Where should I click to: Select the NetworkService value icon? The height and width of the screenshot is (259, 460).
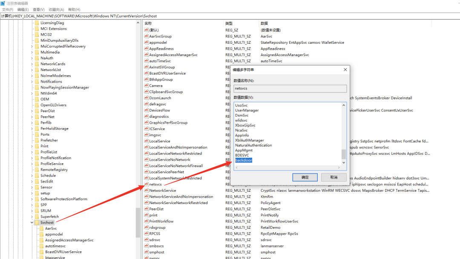pos(147,191)
